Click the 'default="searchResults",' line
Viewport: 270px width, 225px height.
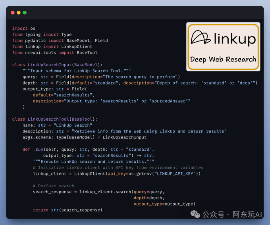[x=64, y=95]
